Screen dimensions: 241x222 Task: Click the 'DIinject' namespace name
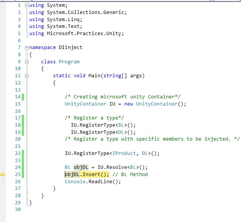coord(71,47)
